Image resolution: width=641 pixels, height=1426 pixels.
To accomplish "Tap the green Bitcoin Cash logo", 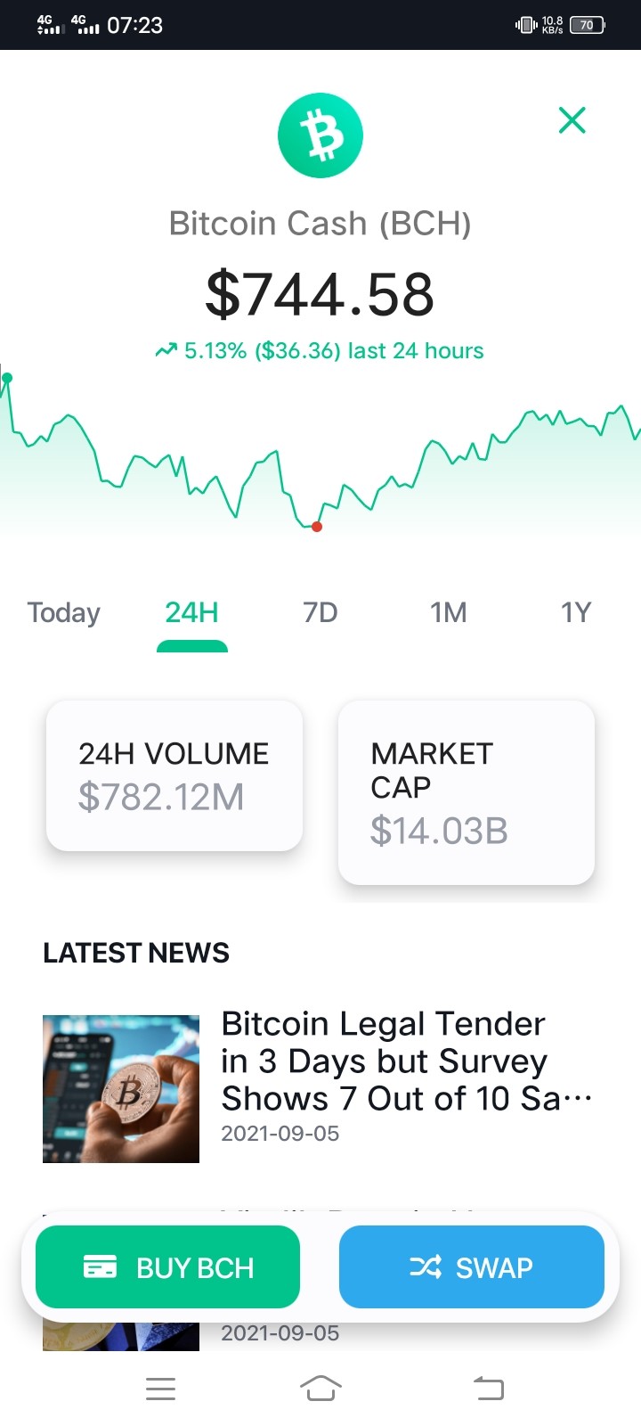I will (x=320, y=135).
